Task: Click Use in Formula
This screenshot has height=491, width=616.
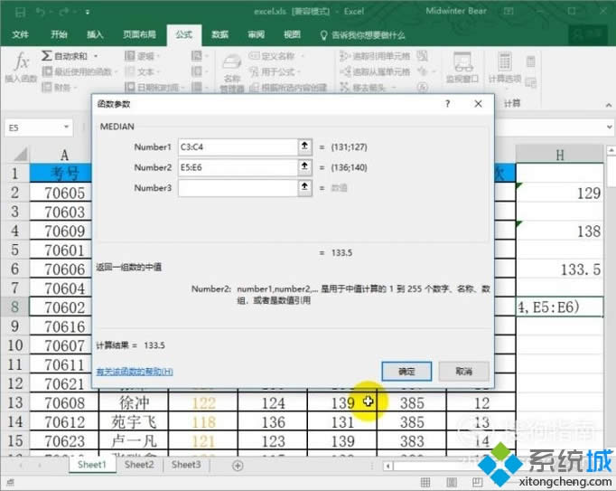Action: (275, 71)
